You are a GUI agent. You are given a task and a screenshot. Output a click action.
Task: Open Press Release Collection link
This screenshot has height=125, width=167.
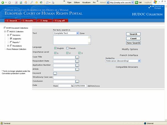16,49
